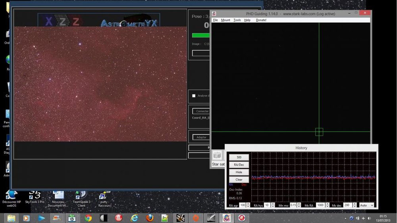Open the Mount menu in PHD Guiding
The width and height of the screenshot is (397, 223).
[x=225, y=20]
